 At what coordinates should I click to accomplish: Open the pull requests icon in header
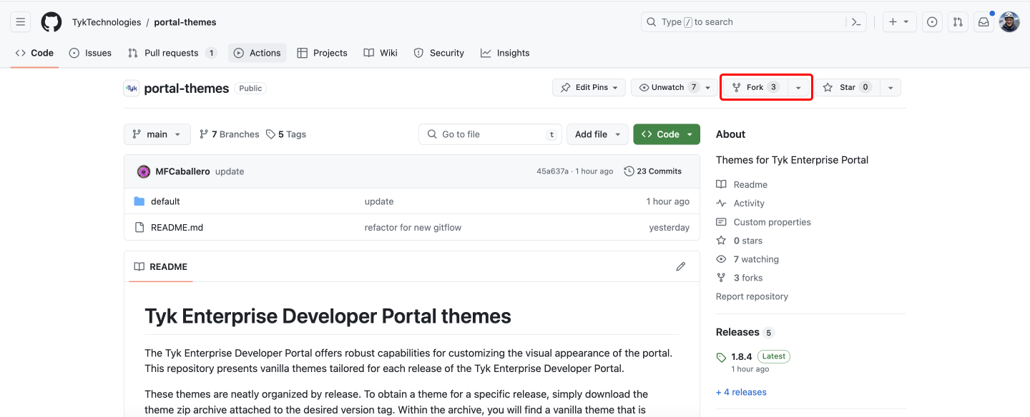pyautogui.click(x=958, y=21)
